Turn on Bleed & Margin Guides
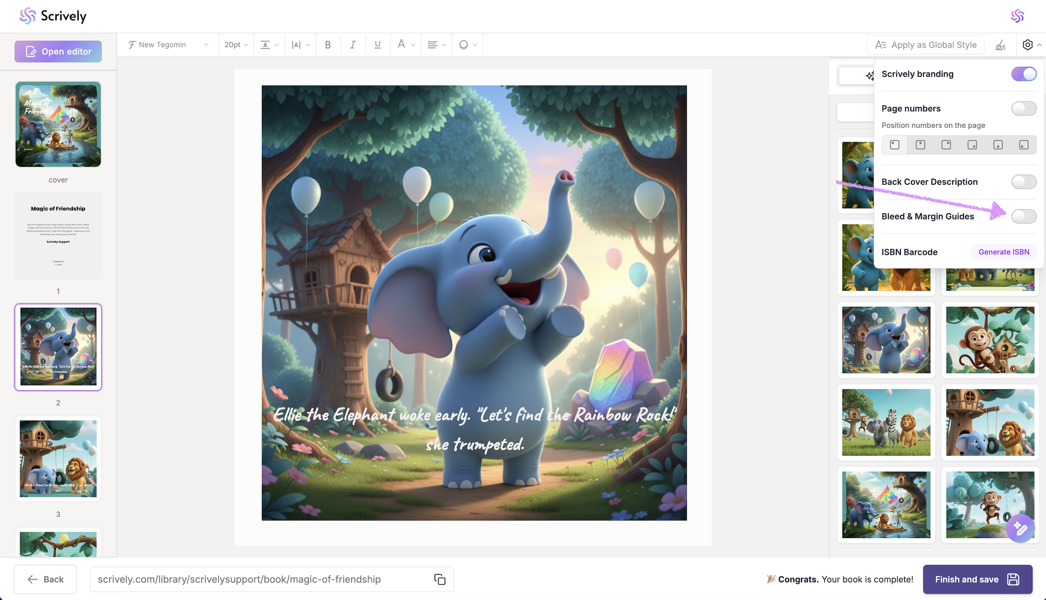This screenshot has height=600, width=1046. click(1023, 216)
